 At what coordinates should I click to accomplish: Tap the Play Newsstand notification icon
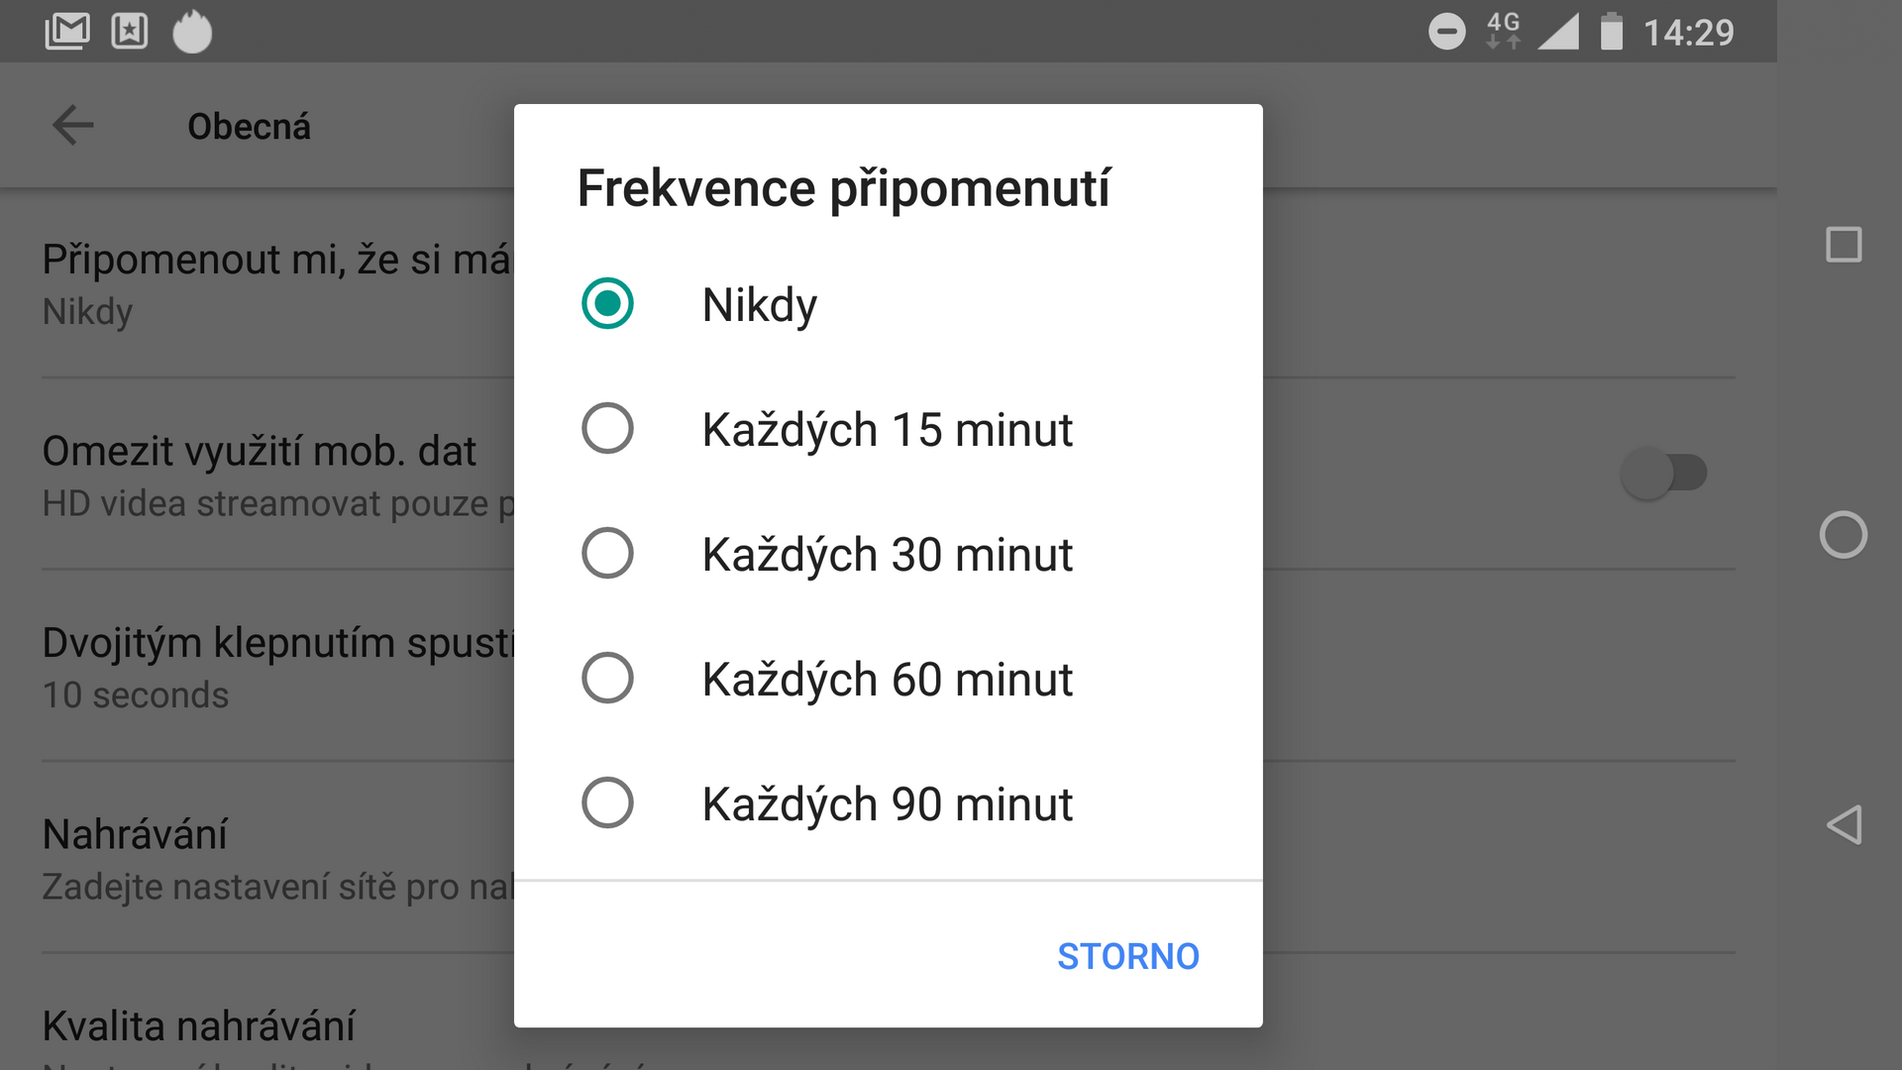pos(130,30)
